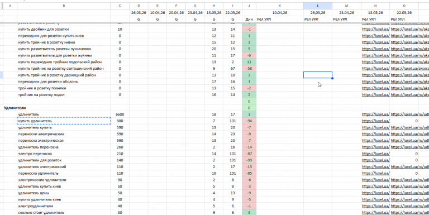Open column N link in тройник на розетку подол row
This screenshot has height=215, width=429.
coord(375,94)
